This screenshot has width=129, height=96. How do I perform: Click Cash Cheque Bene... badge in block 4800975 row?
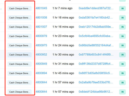click(x=20, y=45)
